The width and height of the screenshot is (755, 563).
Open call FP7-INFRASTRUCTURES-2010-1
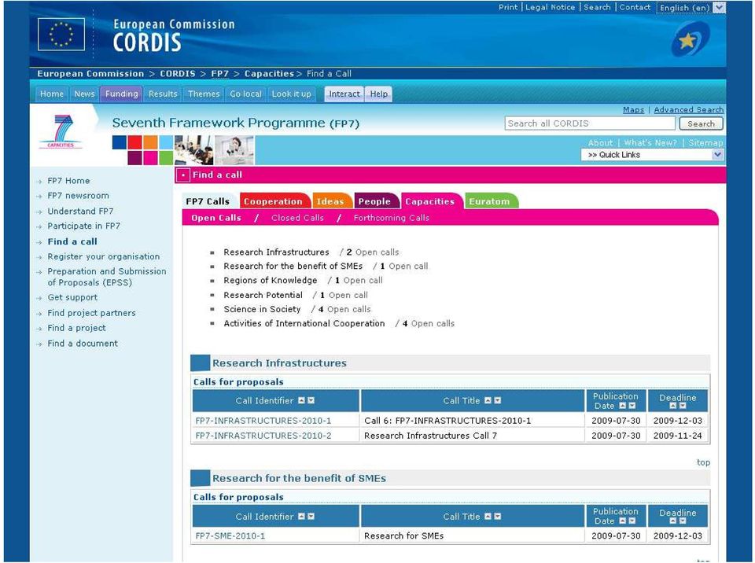point(263,421)
